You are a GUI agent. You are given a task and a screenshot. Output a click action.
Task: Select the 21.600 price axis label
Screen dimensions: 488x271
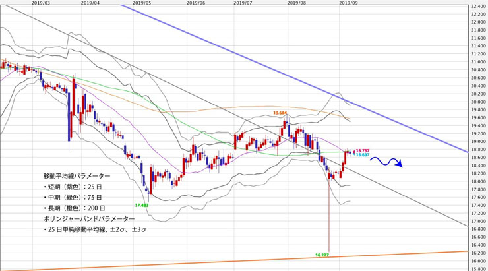tap(479, 38)
